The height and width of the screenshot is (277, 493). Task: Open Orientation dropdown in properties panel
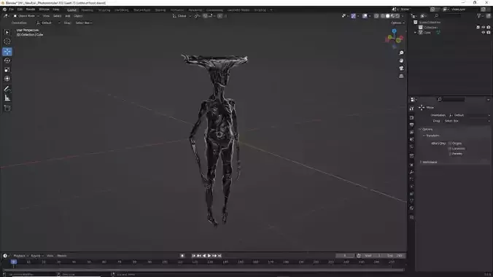coord(469,115)
